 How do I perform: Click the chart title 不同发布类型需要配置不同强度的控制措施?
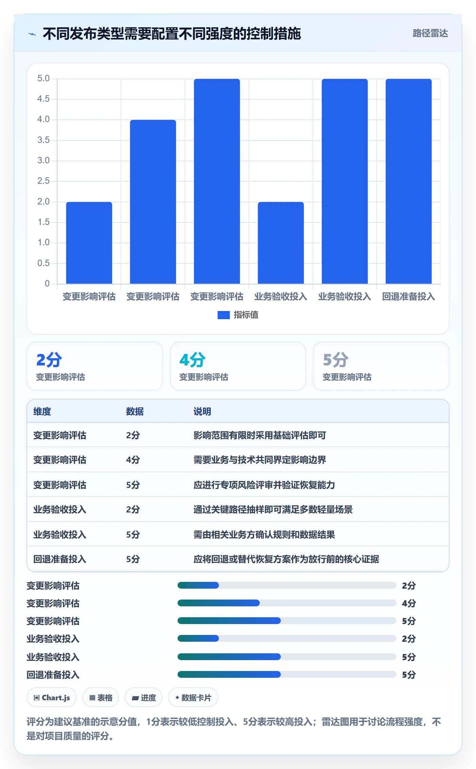pos(172,34)
